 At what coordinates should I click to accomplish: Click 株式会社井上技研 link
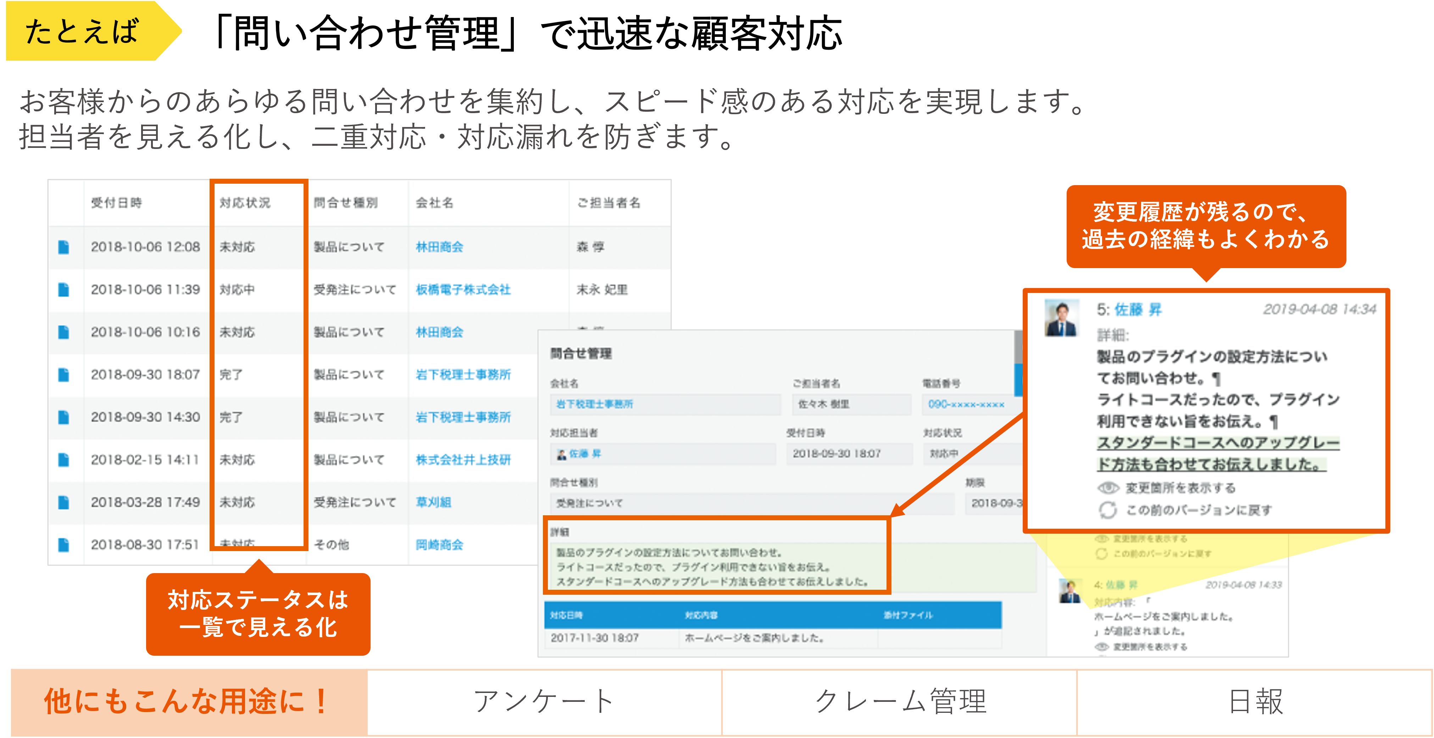tap(463, 460)
